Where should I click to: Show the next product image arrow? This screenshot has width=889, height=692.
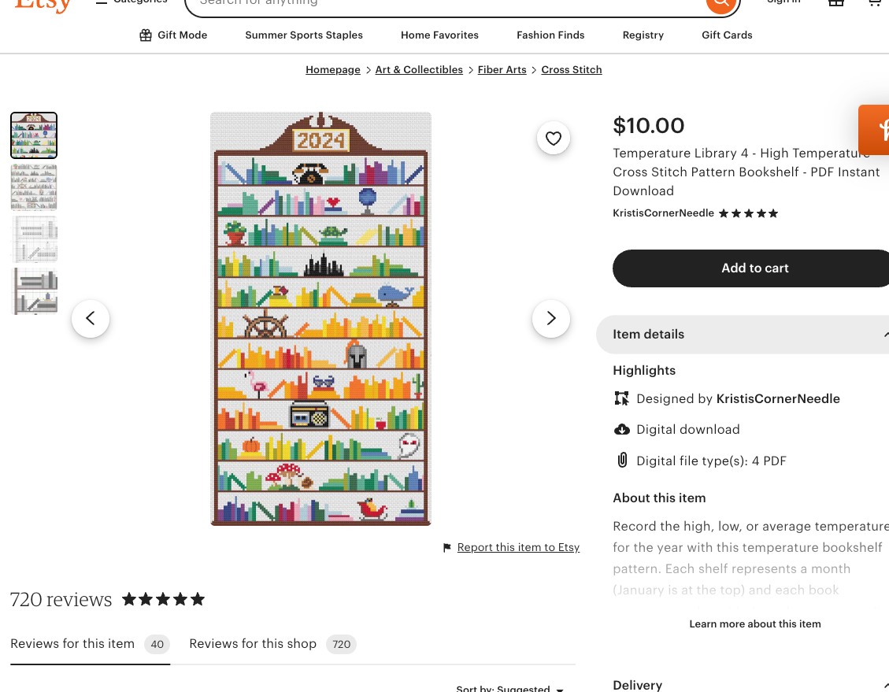point(551,318)
